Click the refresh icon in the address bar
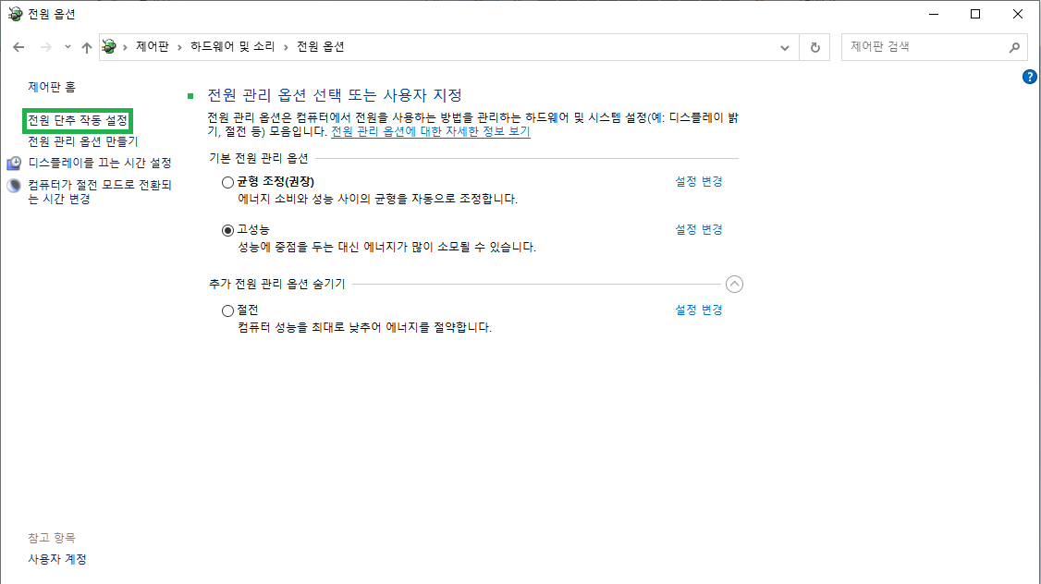 pyautogui.click(x=814, y=47)
